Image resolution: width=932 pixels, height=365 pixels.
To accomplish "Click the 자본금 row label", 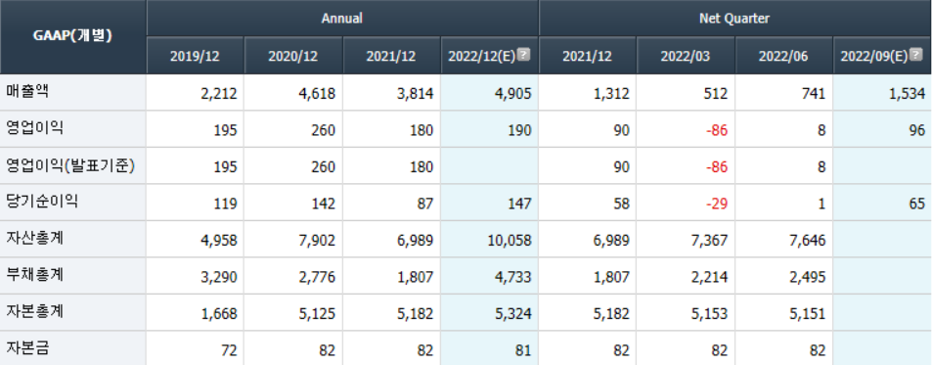I will click(26, 348).
